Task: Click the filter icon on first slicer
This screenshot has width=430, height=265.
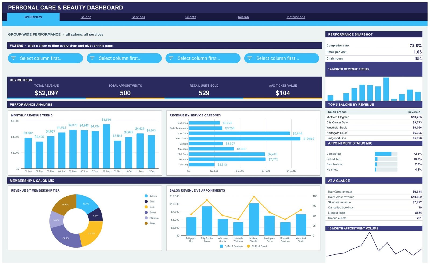Action: (13, 58)
